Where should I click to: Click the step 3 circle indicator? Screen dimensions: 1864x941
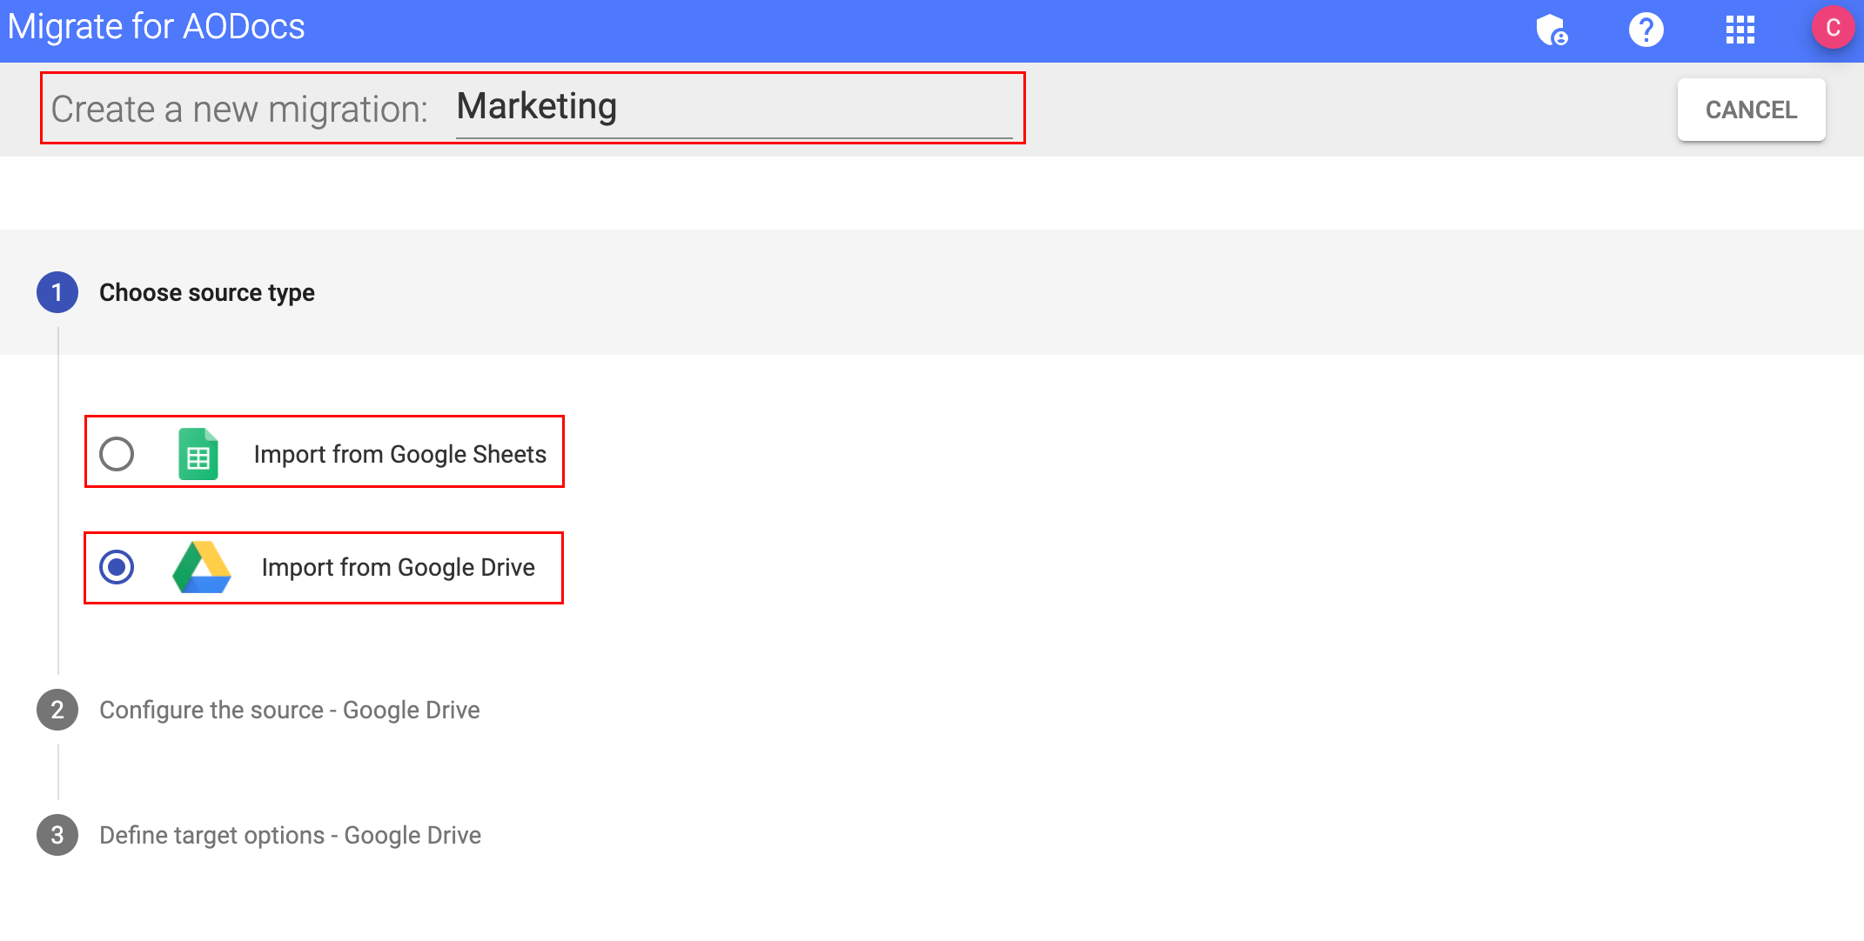(x=57, y=835)
